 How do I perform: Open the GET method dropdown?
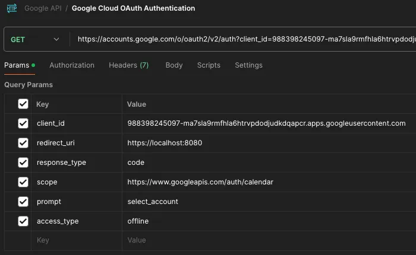(36, 39)
